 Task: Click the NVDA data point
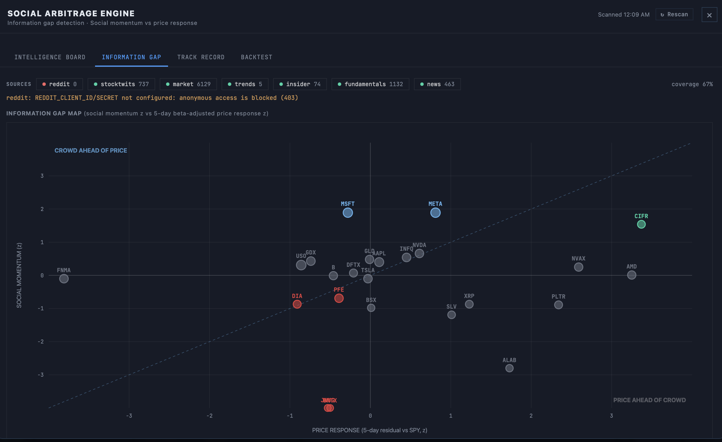(419, 253)
